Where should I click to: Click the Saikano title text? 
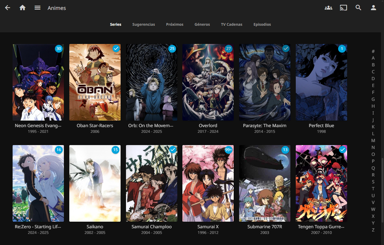pos(95,227)
